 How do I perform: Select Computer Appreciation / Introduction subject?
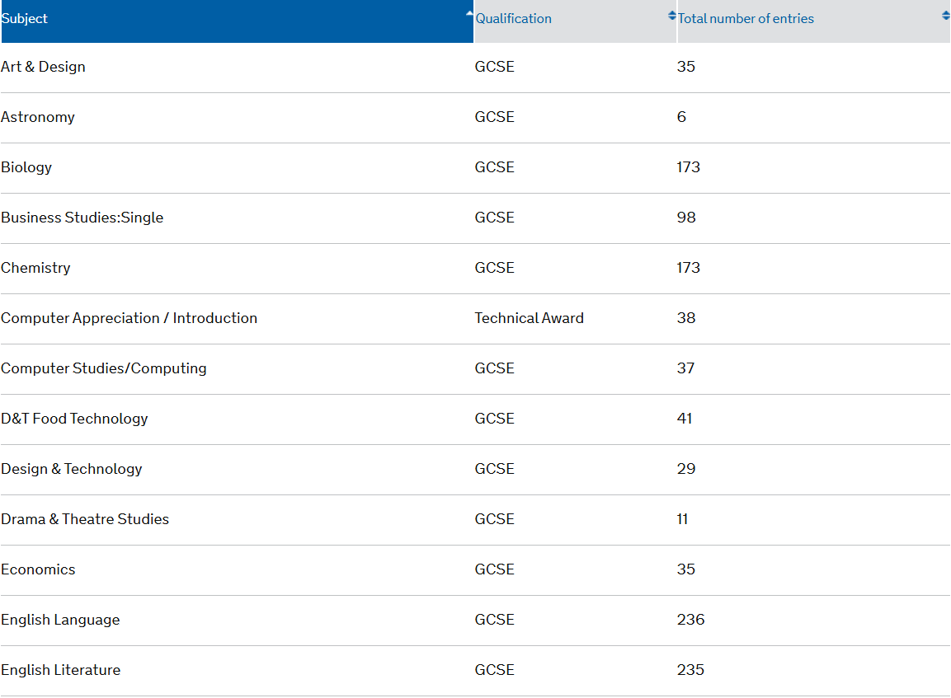click(129, 318)
